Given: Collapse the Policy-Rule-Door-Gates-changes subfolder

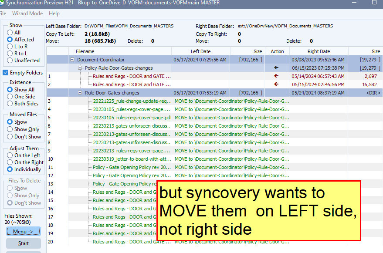Looking at the screenshot, I should pos(80,68).
